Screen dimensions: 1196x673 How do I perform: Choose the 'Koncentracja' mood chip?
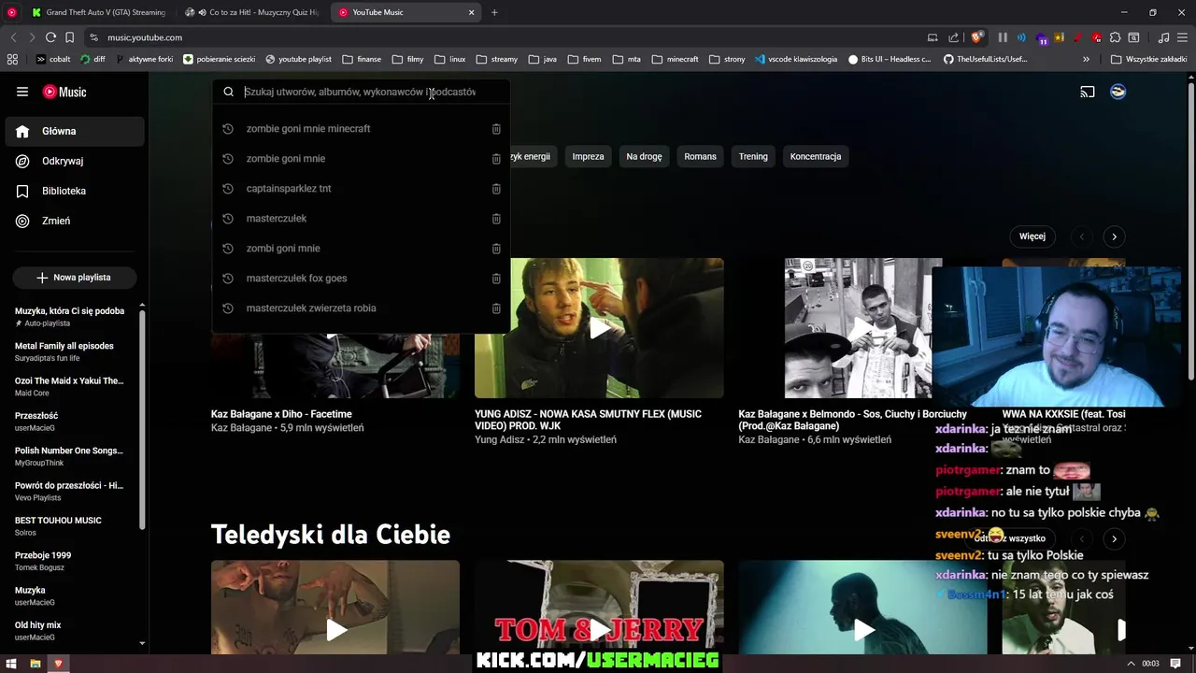(816, 156)
